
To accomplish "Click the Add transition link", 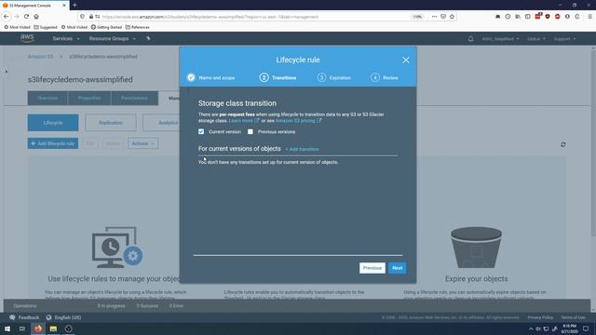I will coord(302,149).
